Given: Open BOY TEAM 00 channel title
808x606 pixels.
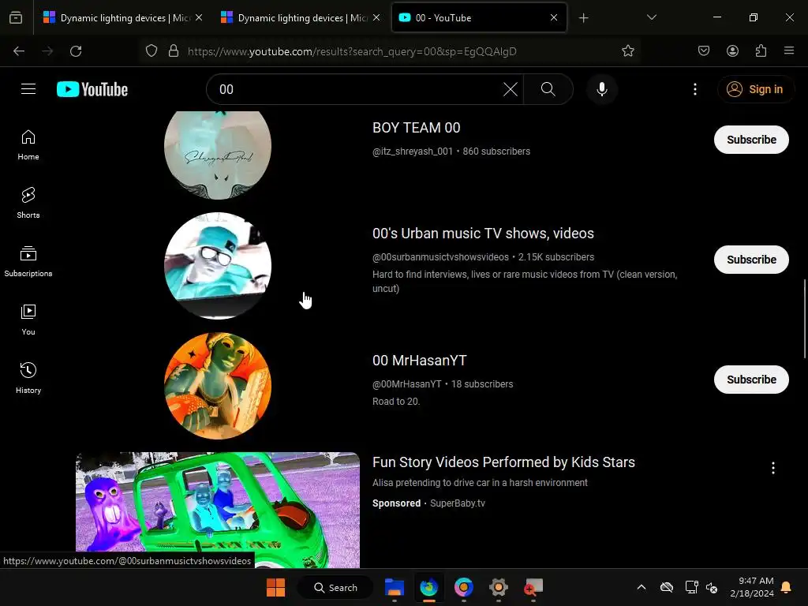Looking at the screenshot, I should click(417, 128).
